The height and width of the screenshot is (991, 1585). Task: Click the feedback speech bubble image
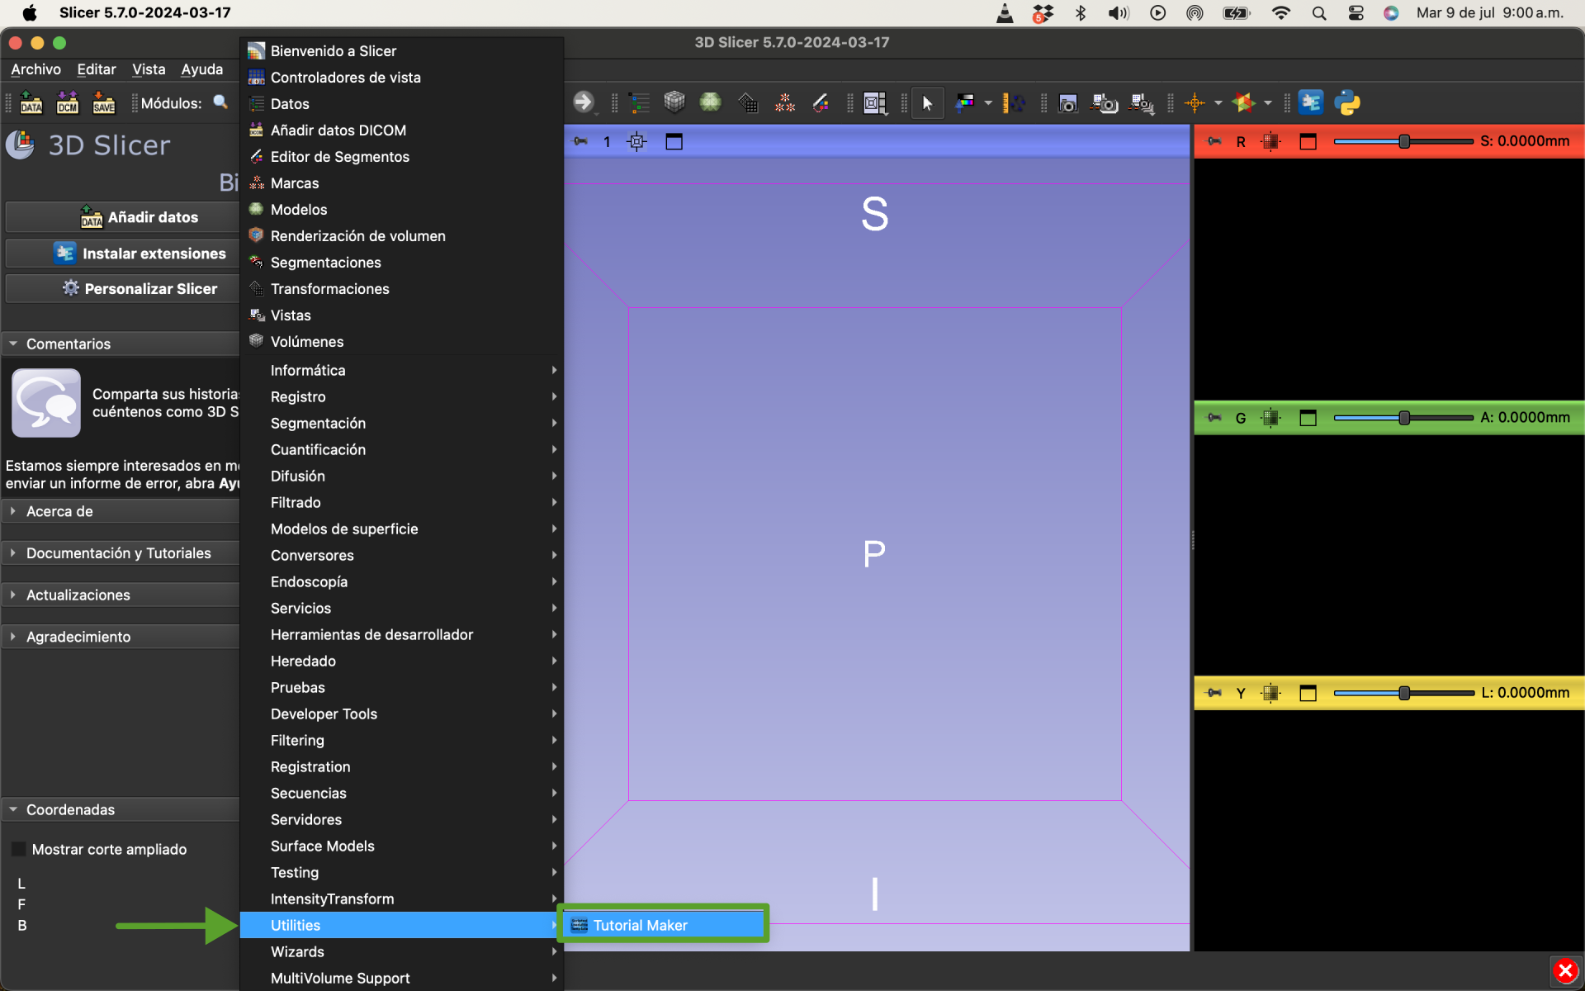coord(46,403)
